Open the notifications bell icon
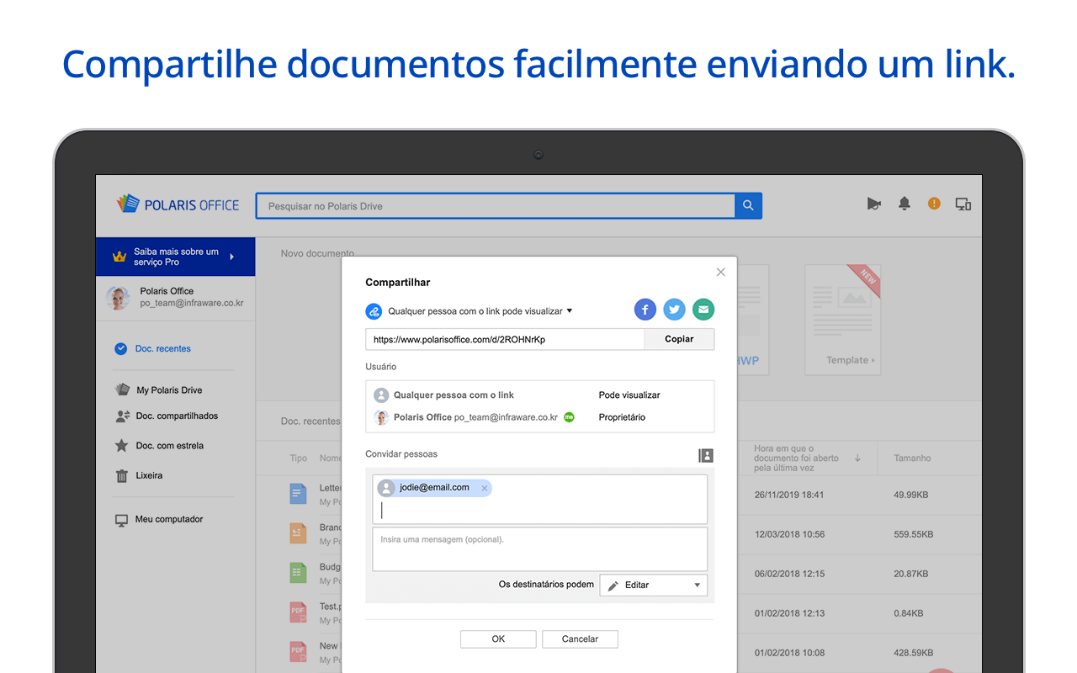Image resolution: width=1077 pixels, height=673 pixels. [x=905, y=204]
